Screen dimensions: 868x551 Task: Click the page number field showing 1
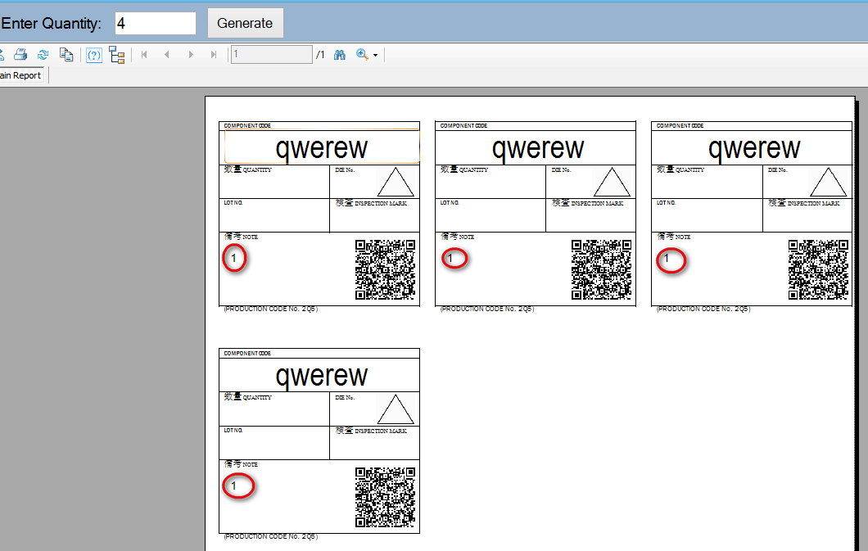[271, 54]
